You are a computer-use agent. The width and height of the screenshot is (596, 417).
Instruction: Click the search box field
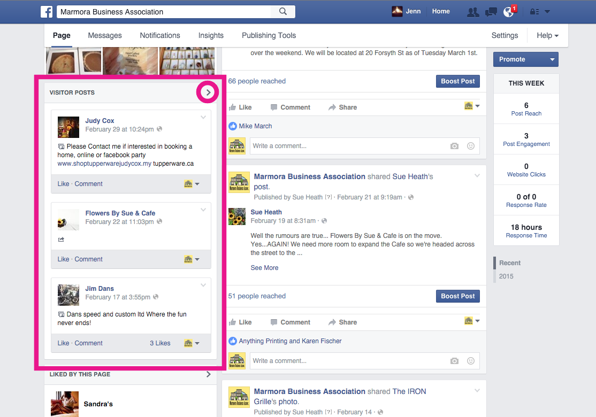coord(164,12)
